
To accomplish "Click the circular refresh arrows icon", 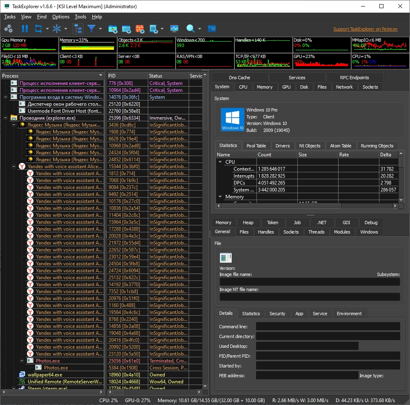I will click(38, 29).
